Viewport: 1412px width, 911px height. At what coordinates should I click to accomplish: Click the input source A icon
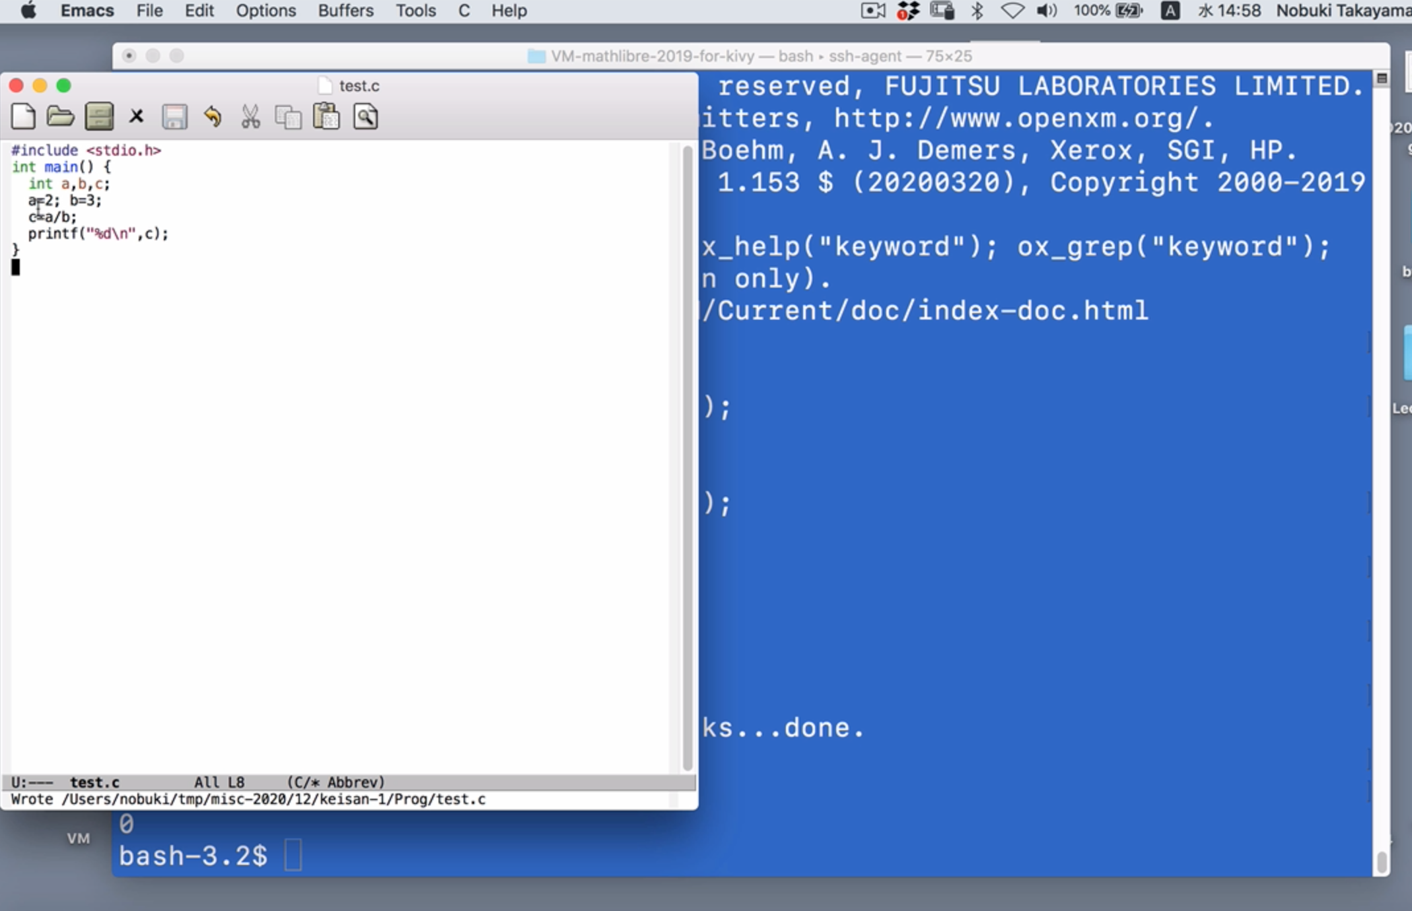1170,11
